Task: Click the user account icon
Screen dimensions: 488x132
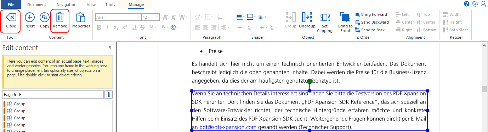Action: (483, 4)
